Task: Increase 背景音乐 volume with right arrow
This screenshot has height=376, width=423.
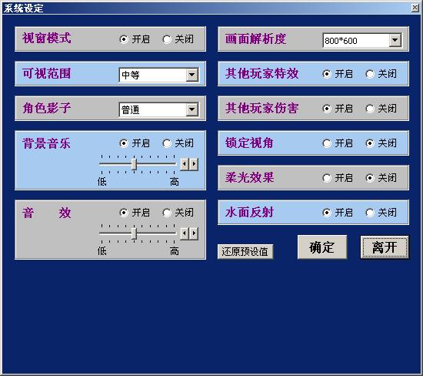Action: (x=194, y=164)
